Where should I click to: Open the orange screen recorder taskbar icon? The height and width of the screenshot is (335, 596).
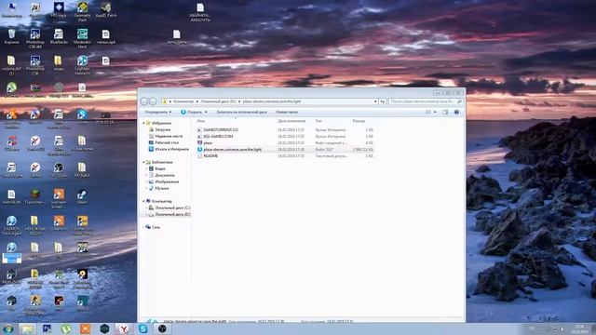click(85, 328)
